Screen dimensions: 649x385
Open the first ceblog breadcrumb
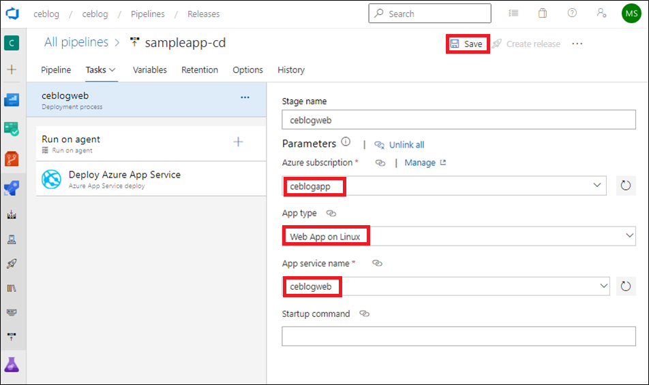point(46,14)
